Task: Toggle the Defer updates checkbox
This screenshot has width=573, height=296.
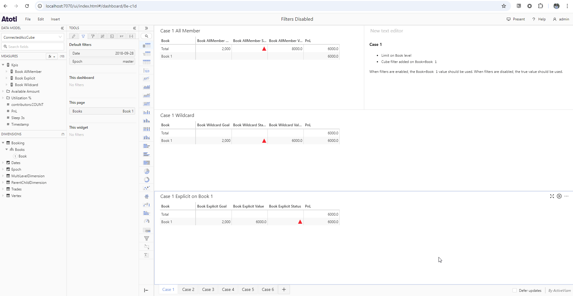Action: [x=515, y=290]
